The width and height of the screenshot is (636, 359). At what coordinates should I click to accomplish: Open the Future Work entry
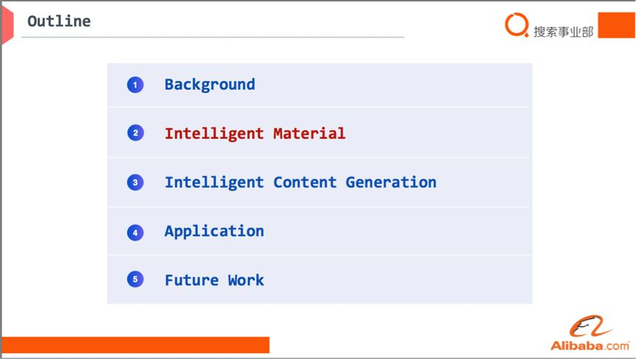tap(214, 280)
